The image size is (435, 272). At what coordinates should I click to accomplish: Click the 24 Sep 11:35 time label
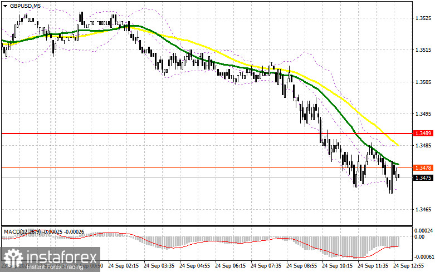point(373,266)
